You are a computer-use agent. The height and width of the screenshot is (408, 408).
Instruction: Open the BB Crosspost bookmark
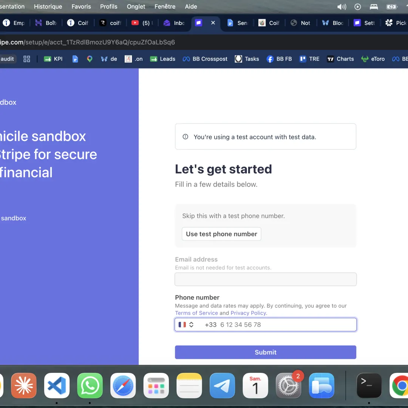(x=205, y=59)
